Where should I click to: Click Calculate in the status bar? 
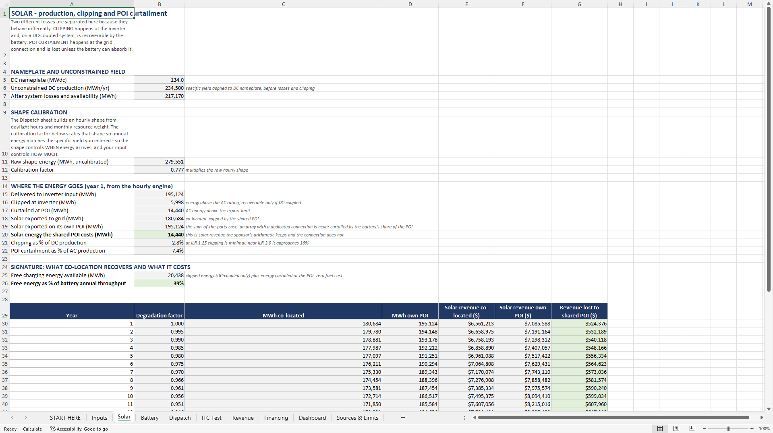click(32, 429)
